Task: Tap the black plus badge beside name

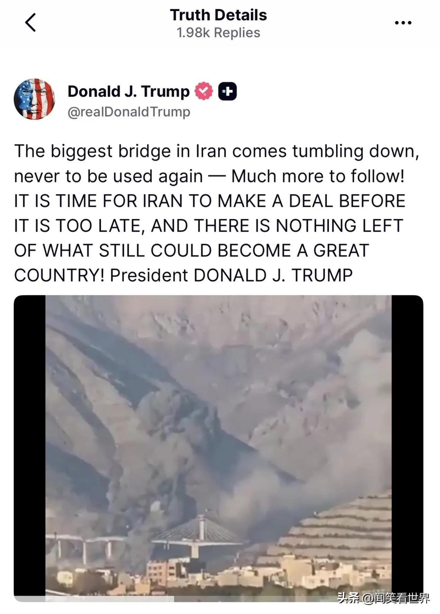Action: [228, 91]
